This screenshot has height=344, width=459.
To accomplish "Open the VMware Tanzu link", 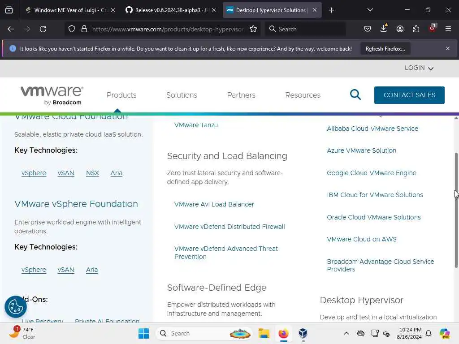I will click(196, 125).
